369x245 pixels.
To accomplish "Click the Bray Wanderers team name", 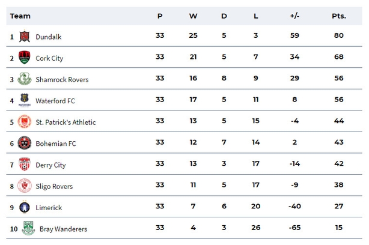I will coord(63,229).
